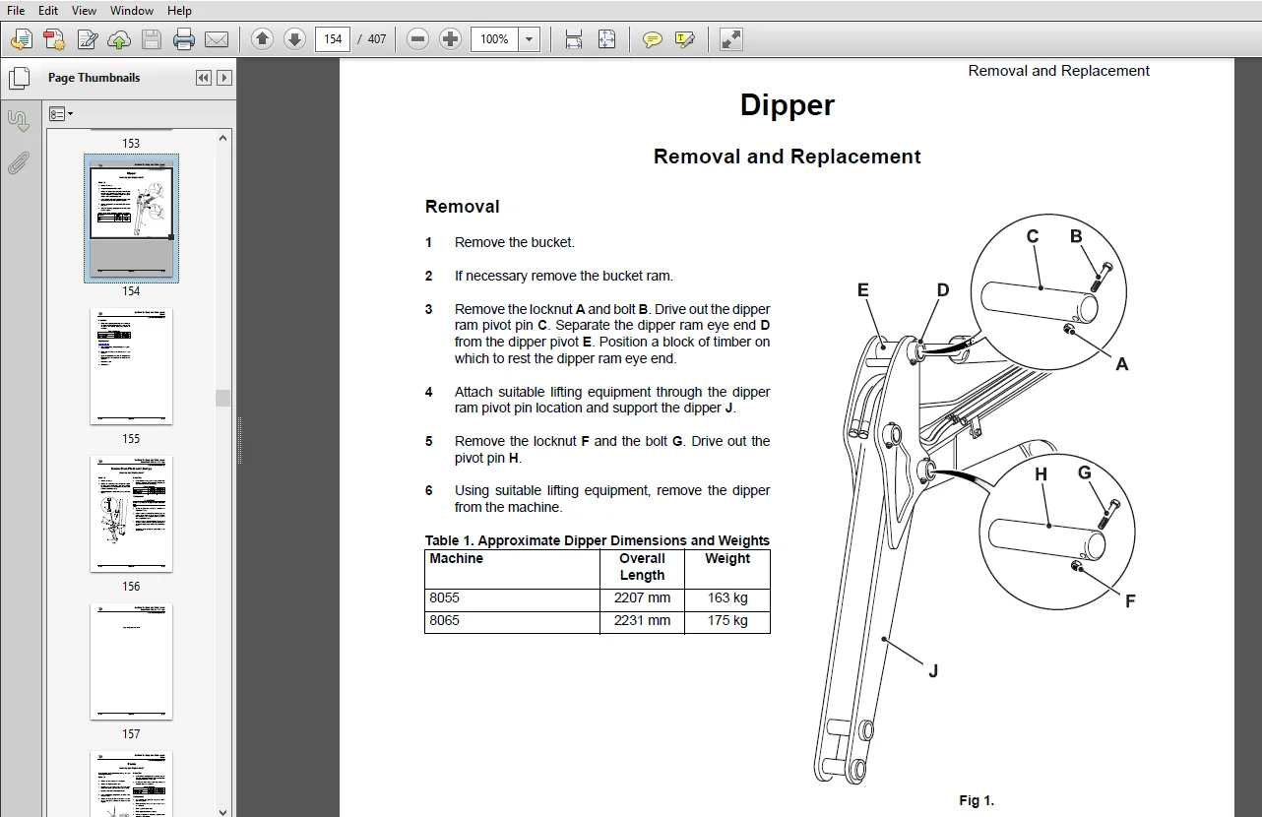1262x817 pixels.
Task: Open the File menu
Action: tap(16, 10)
